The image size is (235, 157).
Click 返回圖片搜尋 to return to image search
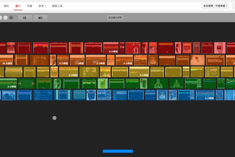click(x=115, y=18)
